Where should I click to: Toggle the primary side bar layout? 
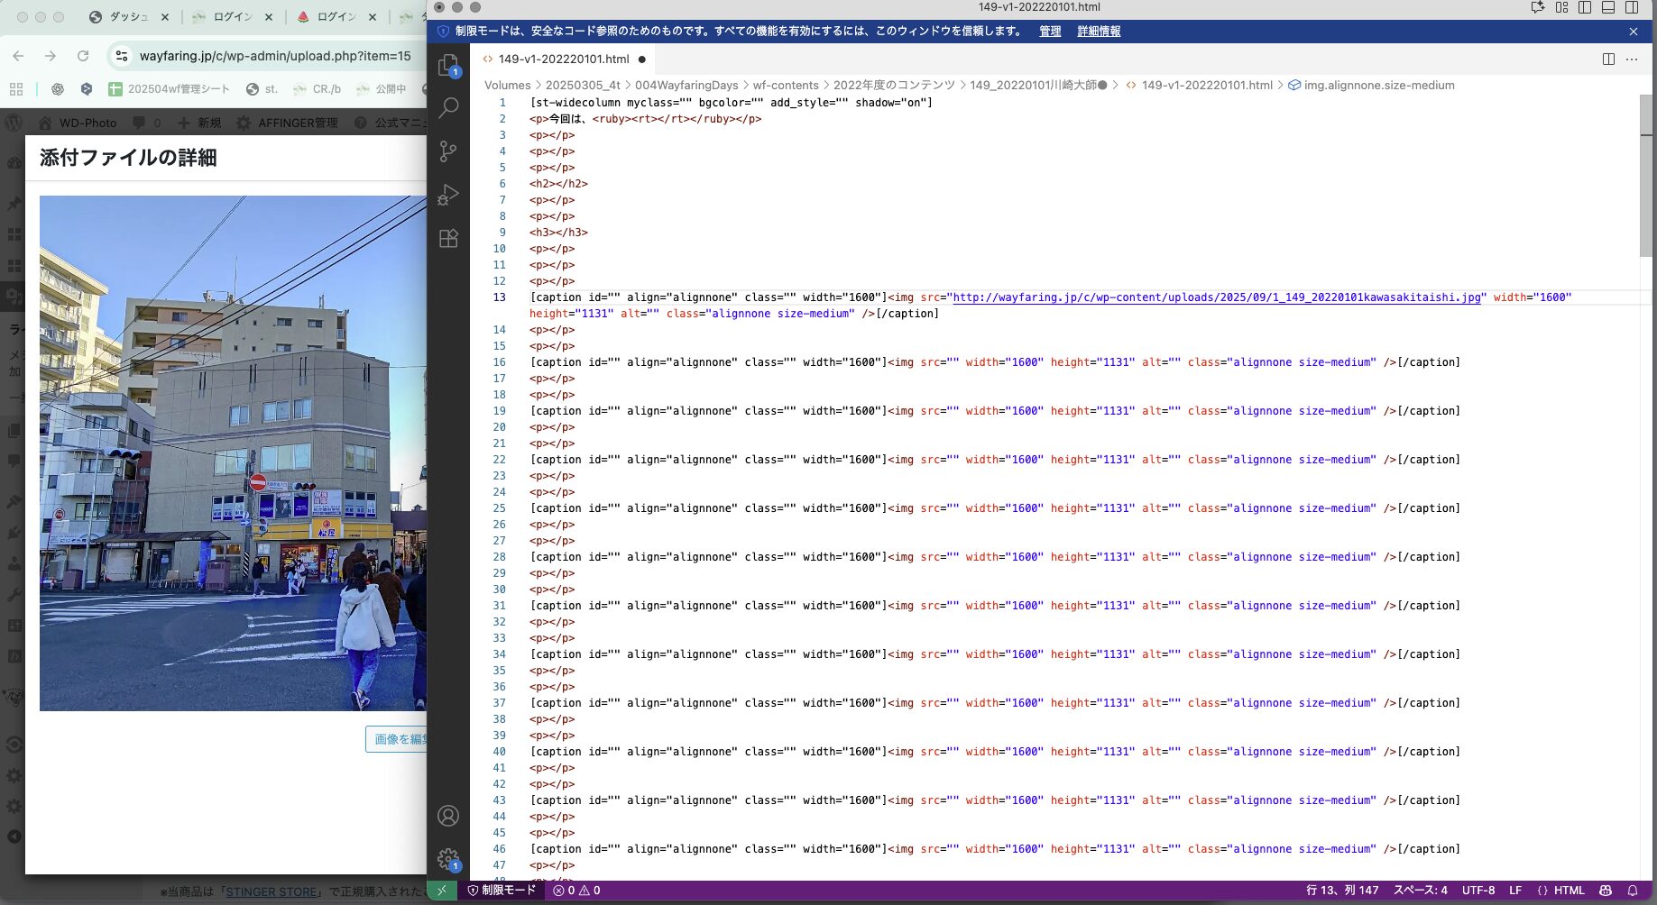(1585, 7)
